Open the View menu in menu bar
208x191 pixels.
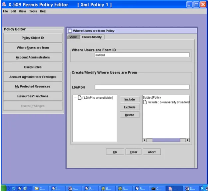[22, 11]
